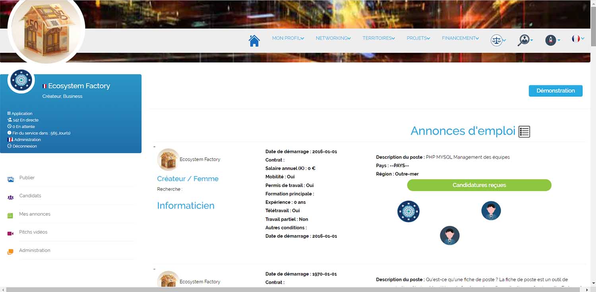This screenshot has height=292, width=596.
Task: Click the Pitchs vidéos camera icon
Action: [11, 233]
